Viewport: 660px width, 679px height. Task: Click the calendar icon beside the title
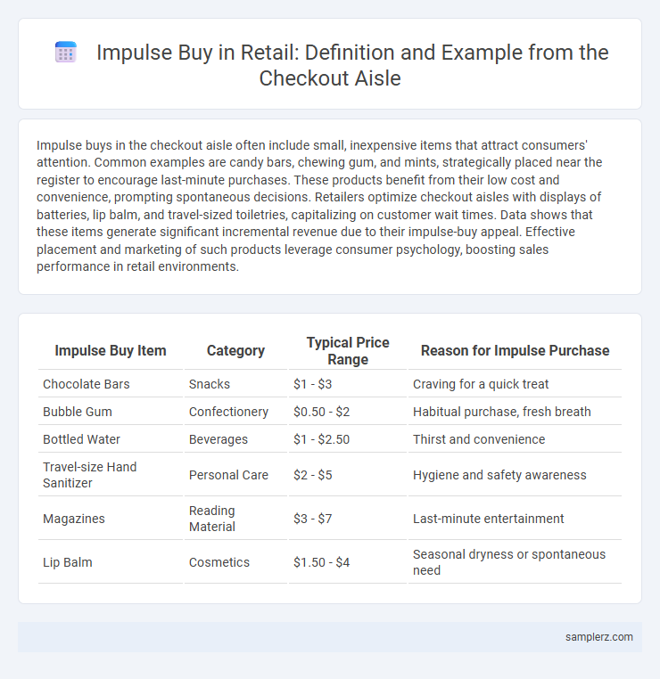pos(66,52)
